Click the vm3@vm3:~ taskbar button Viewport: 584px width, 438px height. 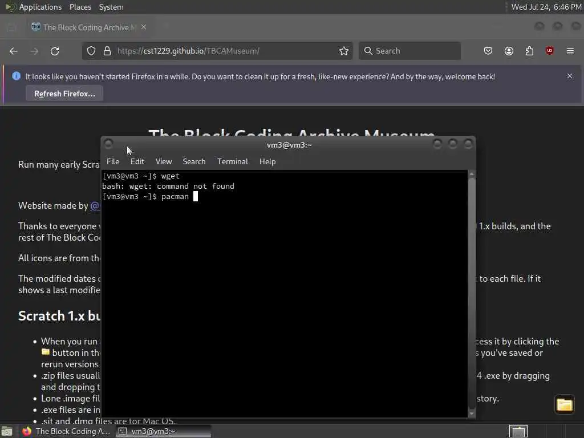[x=163, y=431]
